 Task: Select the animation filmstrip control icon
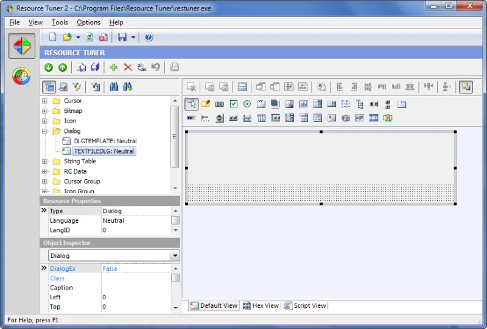(373, 118)
